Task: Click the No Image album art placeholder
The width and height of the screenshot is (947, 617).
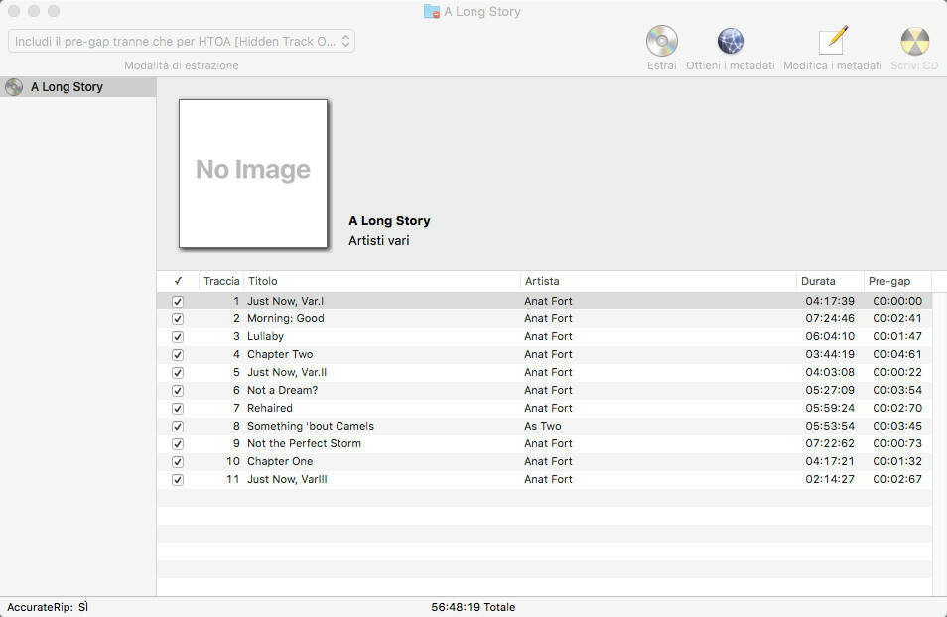Action: [253, 174]
